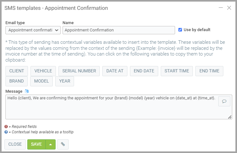Click the speech bubble icon in message box
237x153 pixels.
(224, 101)
